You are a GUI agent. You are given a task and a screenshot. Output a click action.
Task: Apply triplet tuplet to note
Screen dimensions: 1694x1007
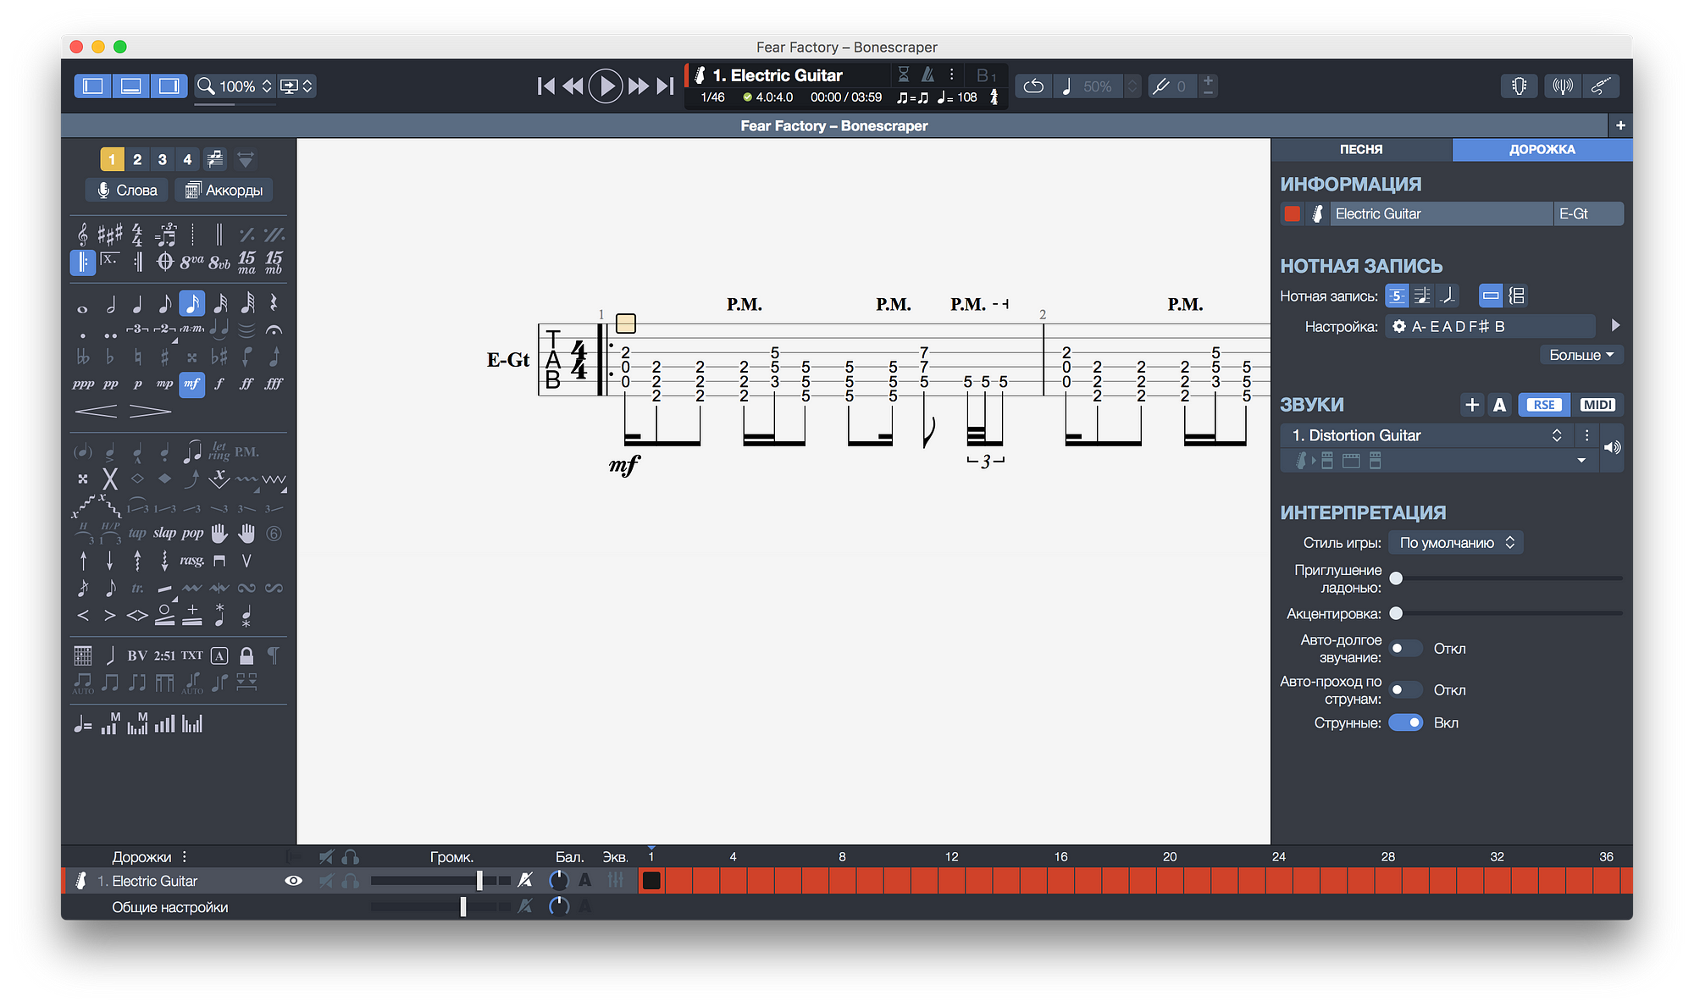pos(137,329)
